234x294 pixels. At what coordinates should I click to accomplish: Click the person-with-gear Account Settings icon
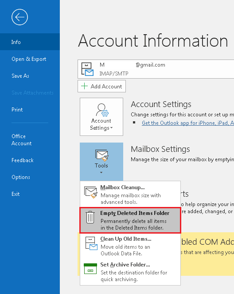(102, 110)
